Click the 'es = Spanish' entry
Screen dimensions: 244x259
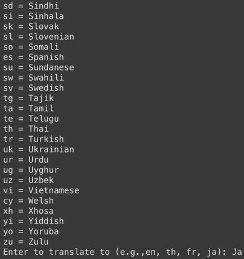(x=33, y=57)
